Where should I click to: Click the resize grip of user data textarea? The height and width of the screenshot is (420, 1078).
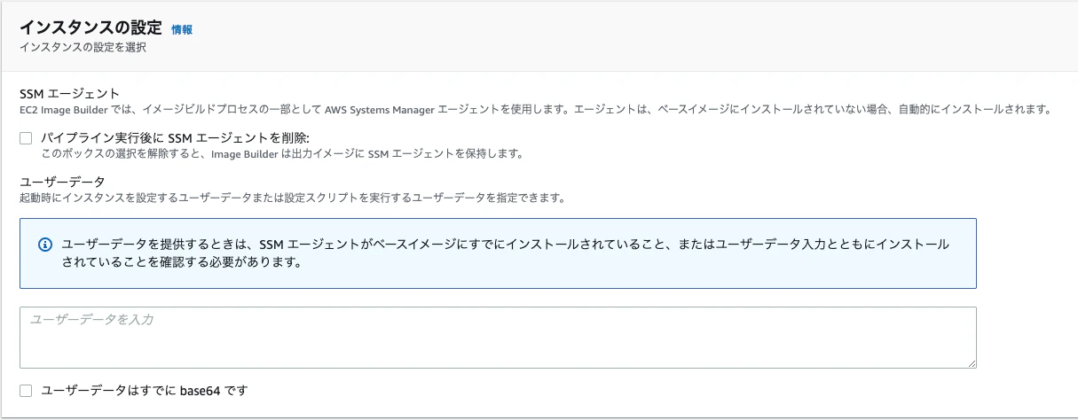[x=972, y=362]
